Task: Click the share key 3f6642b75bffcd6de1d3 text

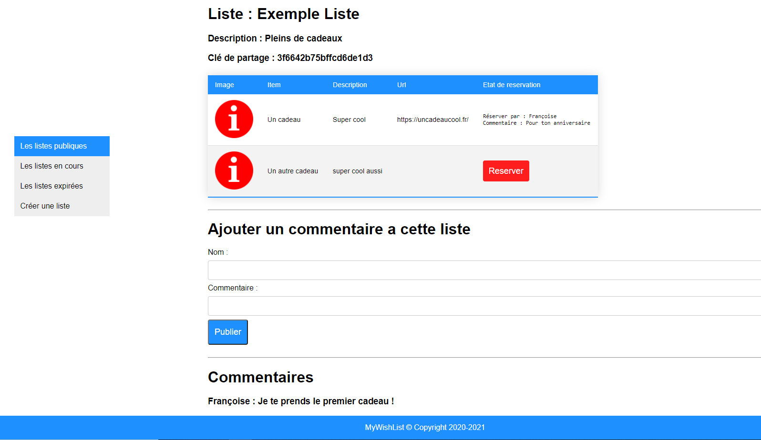Action: point(325,58)
